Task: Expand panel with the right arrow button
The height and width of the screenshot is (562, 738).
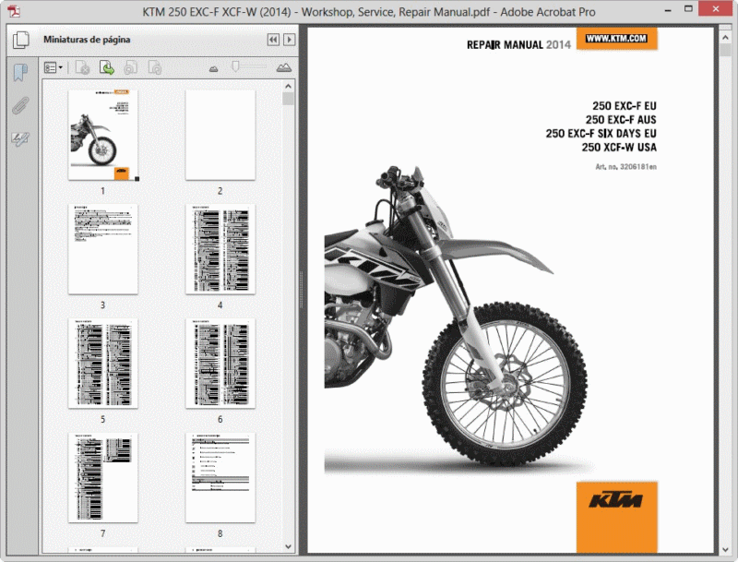Action: coord(290,40)
